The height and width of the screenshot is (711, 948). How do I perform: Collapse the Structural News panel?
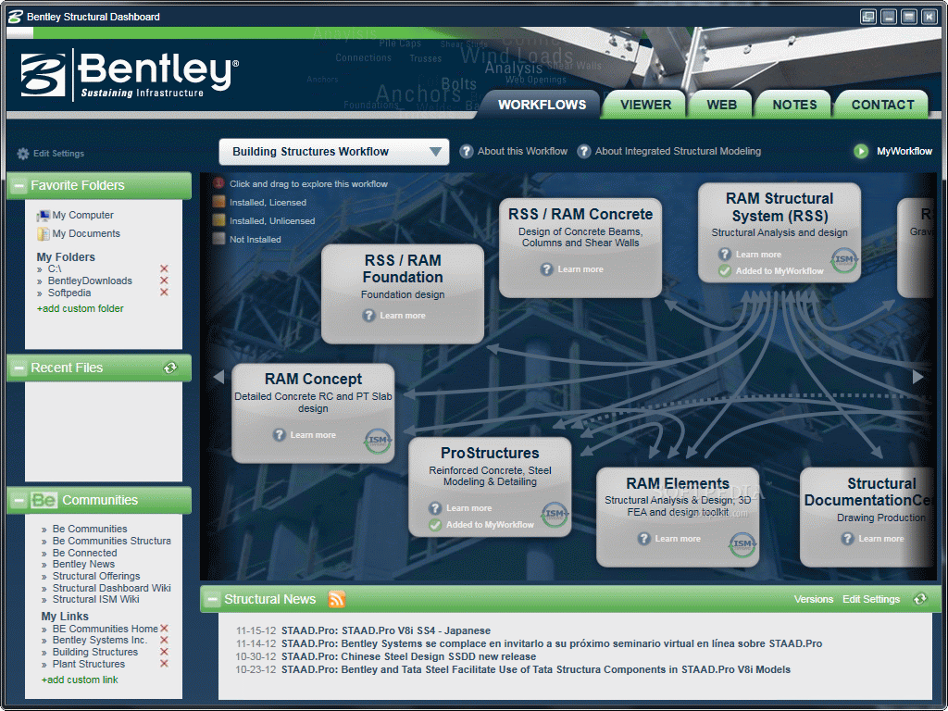[x=212, y=600]
